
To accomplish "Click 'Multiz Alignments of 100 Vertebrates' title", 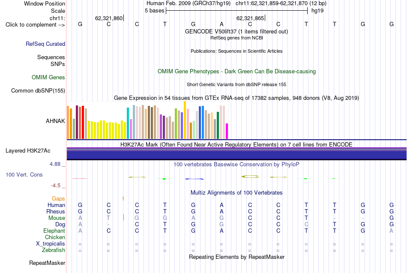I will pos(236,193).
